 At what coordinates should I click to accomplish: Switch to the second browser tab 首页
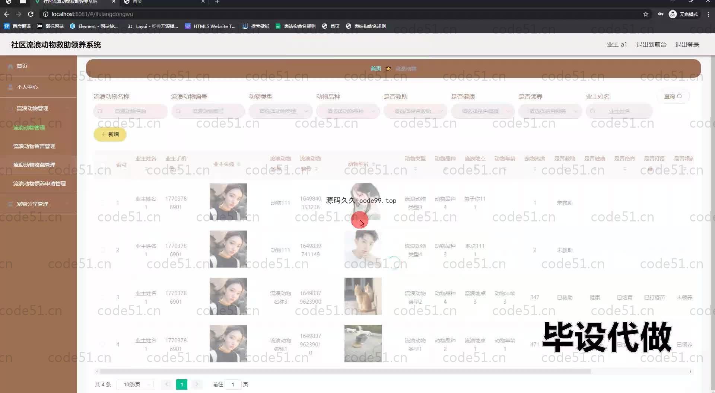pos(164,2)
